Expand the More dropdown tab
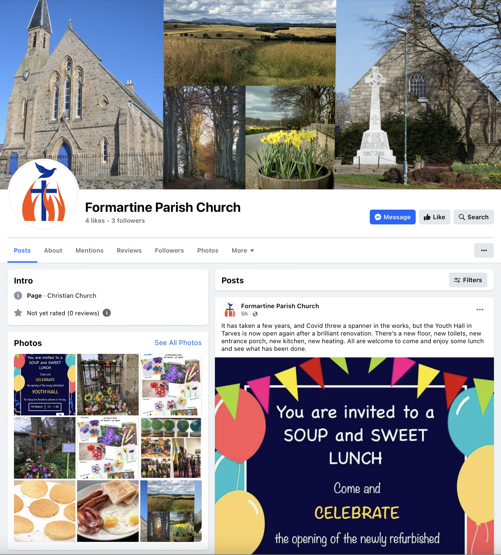 tap(243, 250)
